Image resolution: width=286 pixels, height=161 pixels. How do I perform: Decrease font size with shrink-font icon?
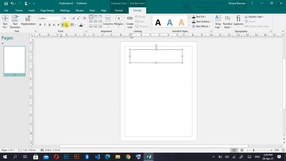point(79,18)
